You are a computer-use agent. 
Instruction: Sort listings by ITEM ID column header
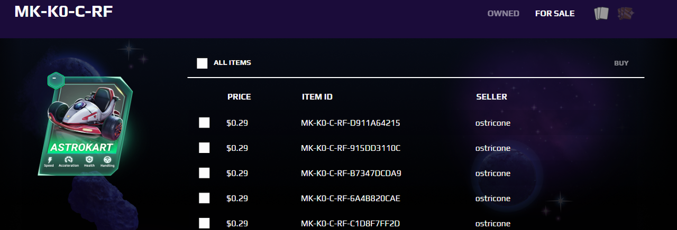pos(317,97)
